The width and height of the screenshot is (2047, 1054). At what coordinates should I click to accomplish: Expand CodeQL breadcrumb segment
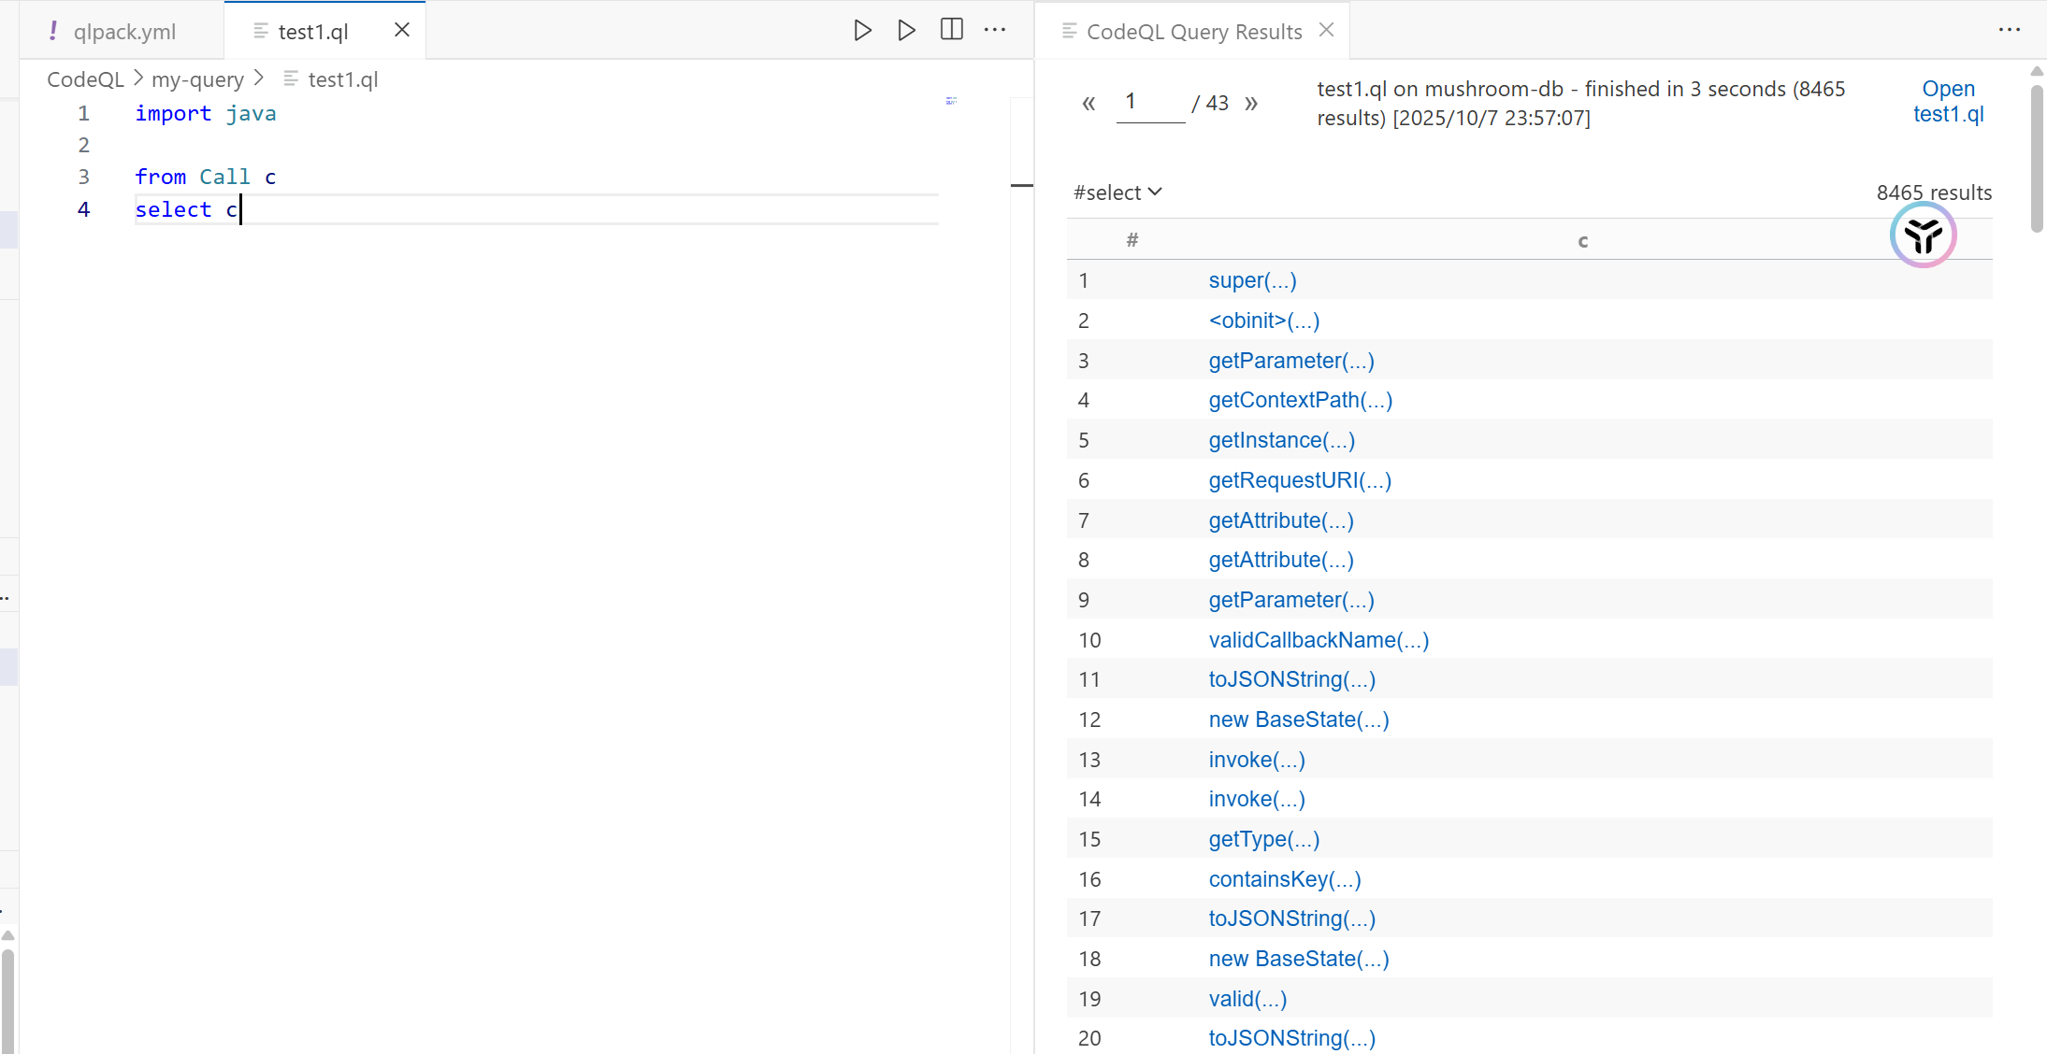[x=85, y=79]
